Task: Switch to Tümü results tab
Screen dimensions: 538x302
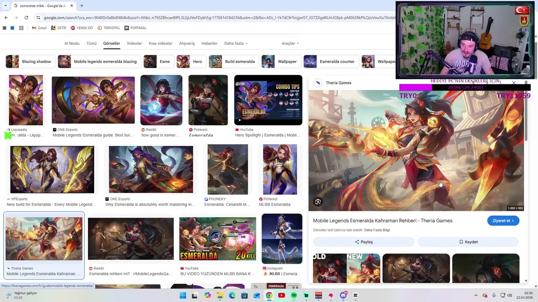Action: [x=91, y=43]
